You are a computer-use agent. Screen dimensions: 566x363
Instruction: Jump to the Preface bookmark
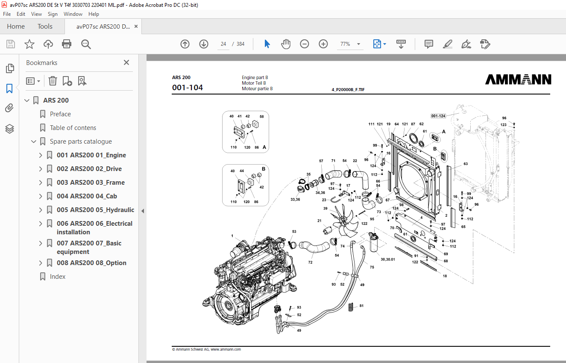pyautogui.click(x=60, y=114)
